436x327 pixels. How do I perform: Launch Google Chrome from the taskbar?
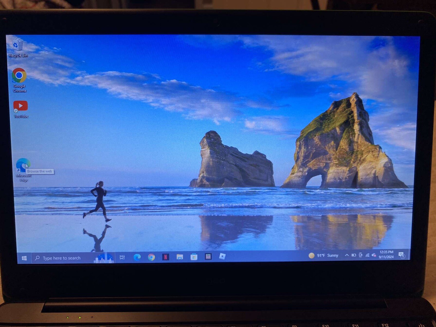click(x=151, y=257)
